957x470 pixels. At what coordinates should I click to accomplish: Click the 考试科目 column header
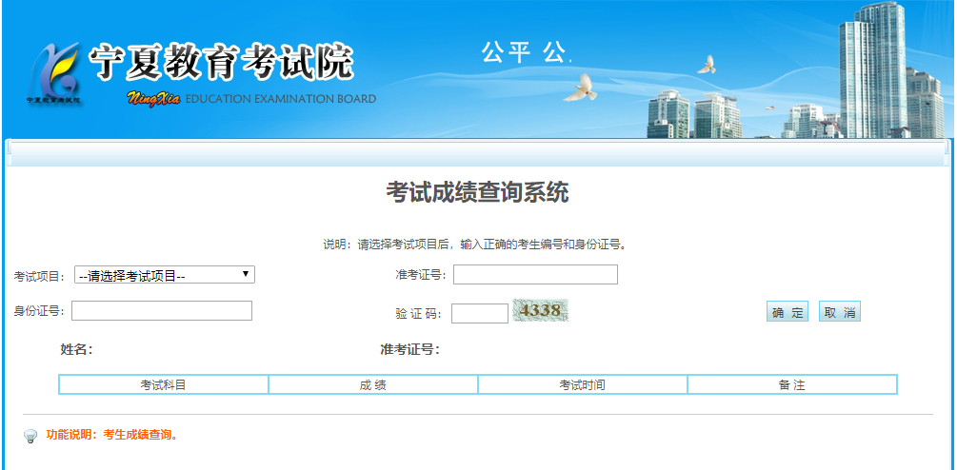(164, 384)
